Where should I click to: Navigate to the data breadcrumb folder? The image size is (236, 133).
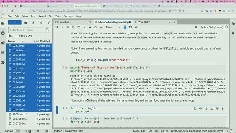click(23, 36)
